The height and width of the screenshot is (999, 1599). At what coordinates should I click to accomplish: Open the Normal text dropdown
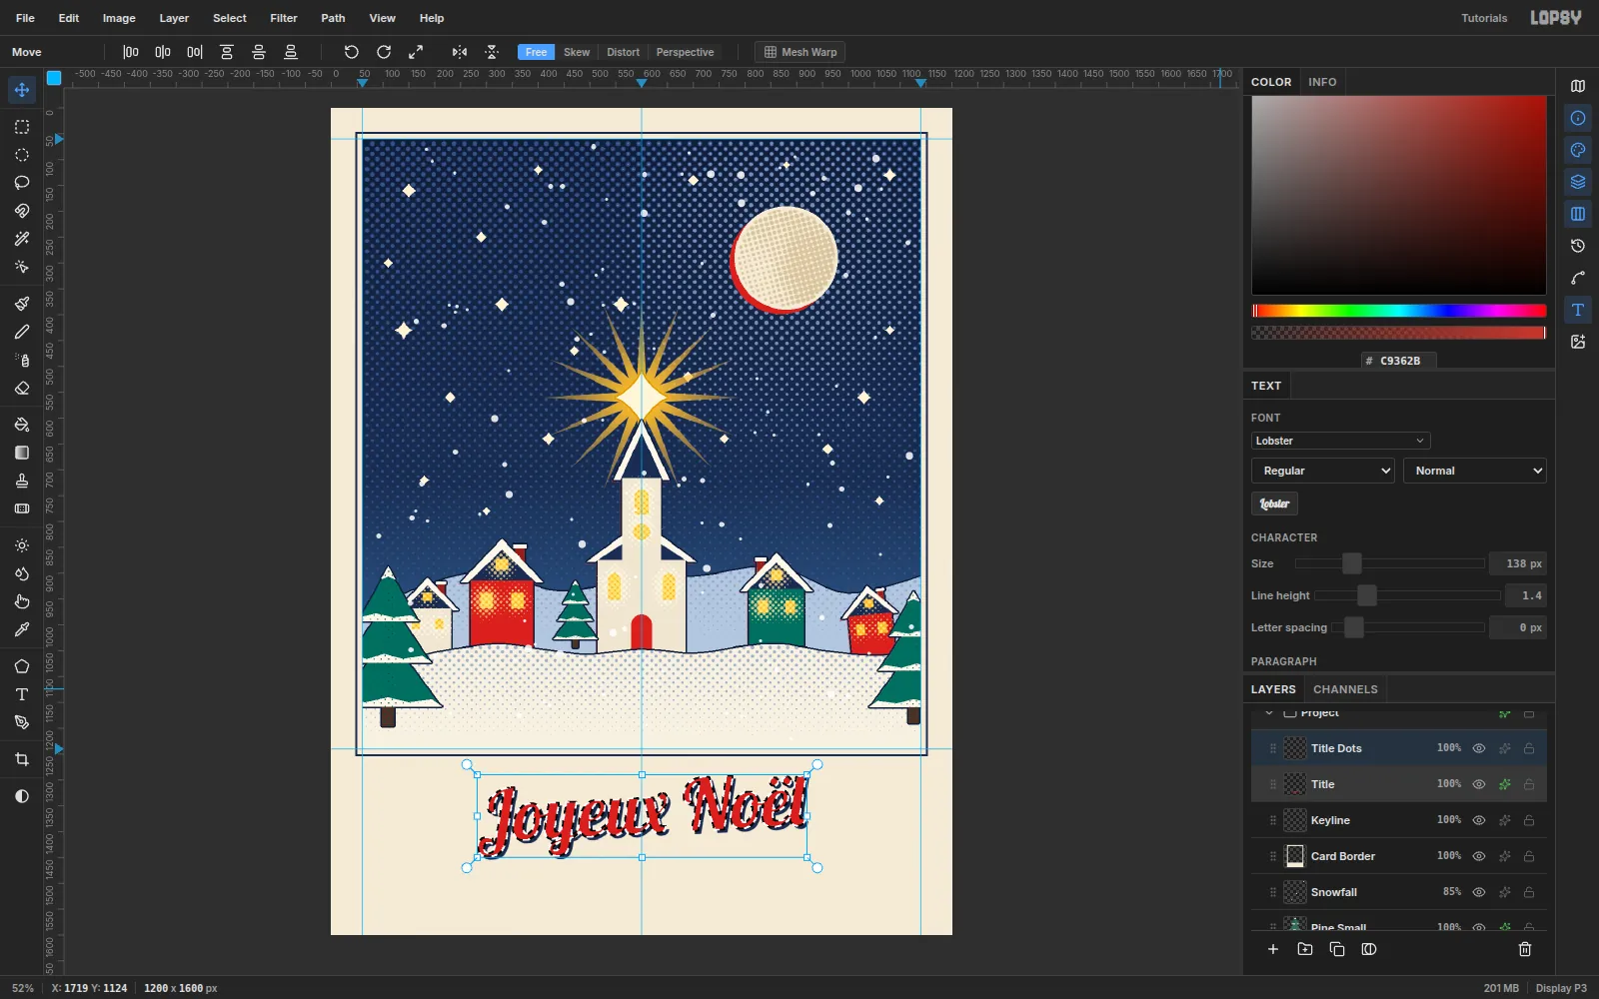pos(1475,471)
